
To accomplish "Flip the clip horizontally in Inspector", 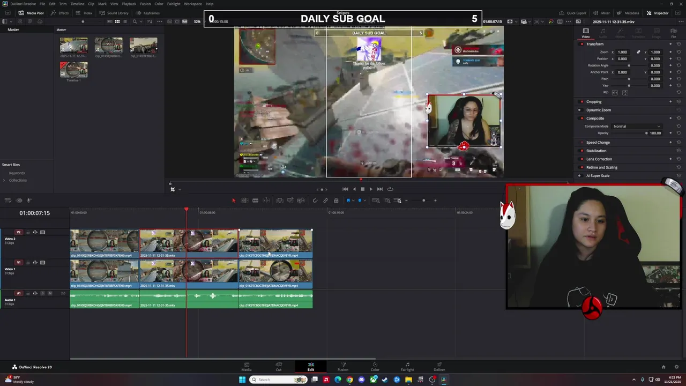I will click(615, 92).
